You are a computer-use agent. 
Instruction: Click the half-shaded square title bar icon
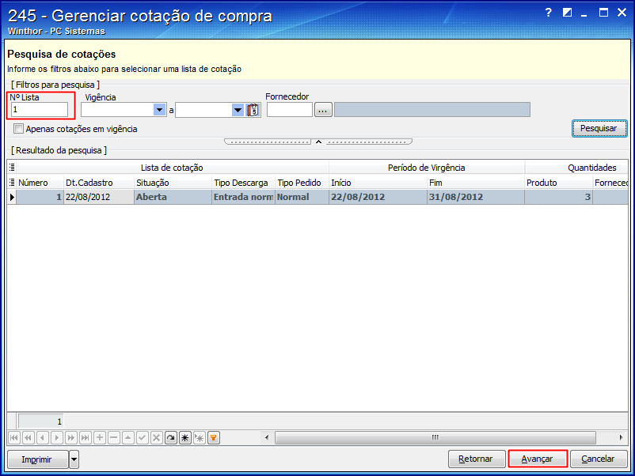pyautogui.click(x=567, y=13)
